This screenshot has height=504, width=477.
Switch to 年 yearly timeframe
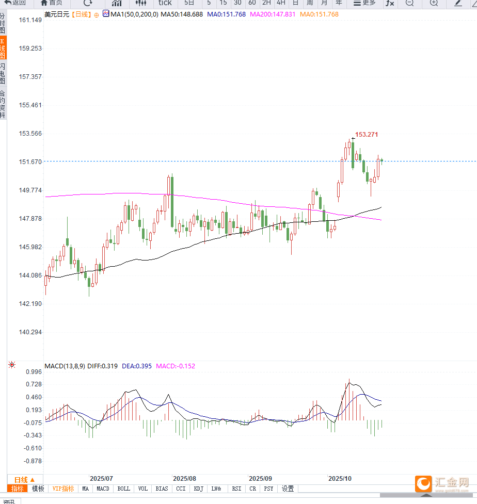[x=339, y=3]
